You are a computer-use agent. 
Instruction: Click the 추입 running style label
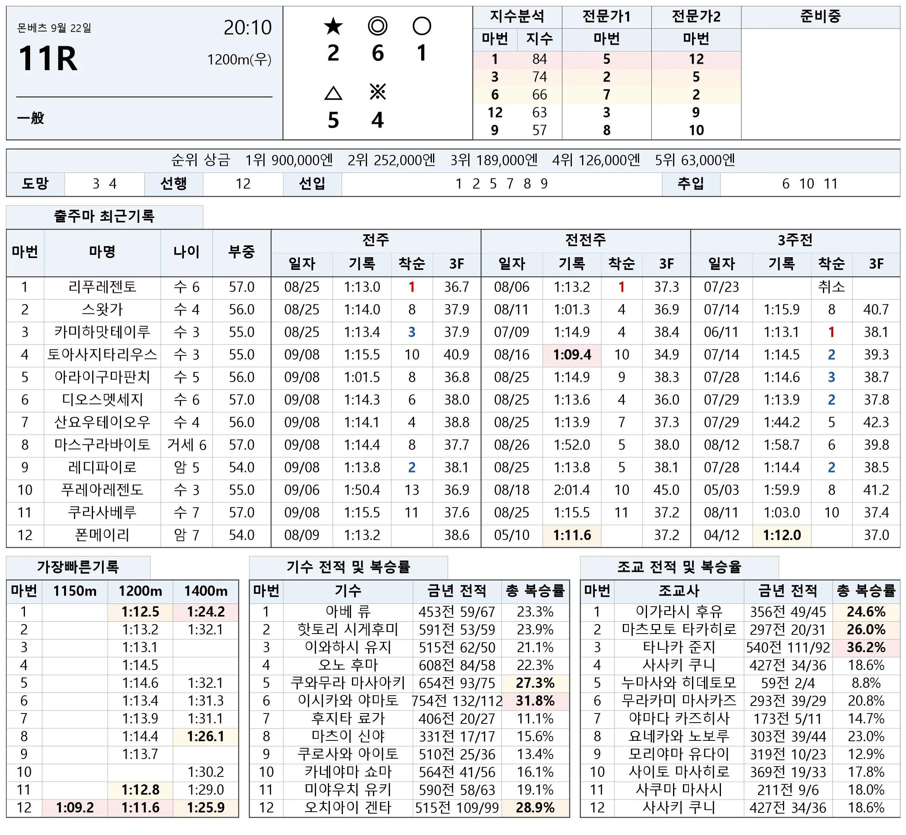pyautogui.click(x=691, y=184)
